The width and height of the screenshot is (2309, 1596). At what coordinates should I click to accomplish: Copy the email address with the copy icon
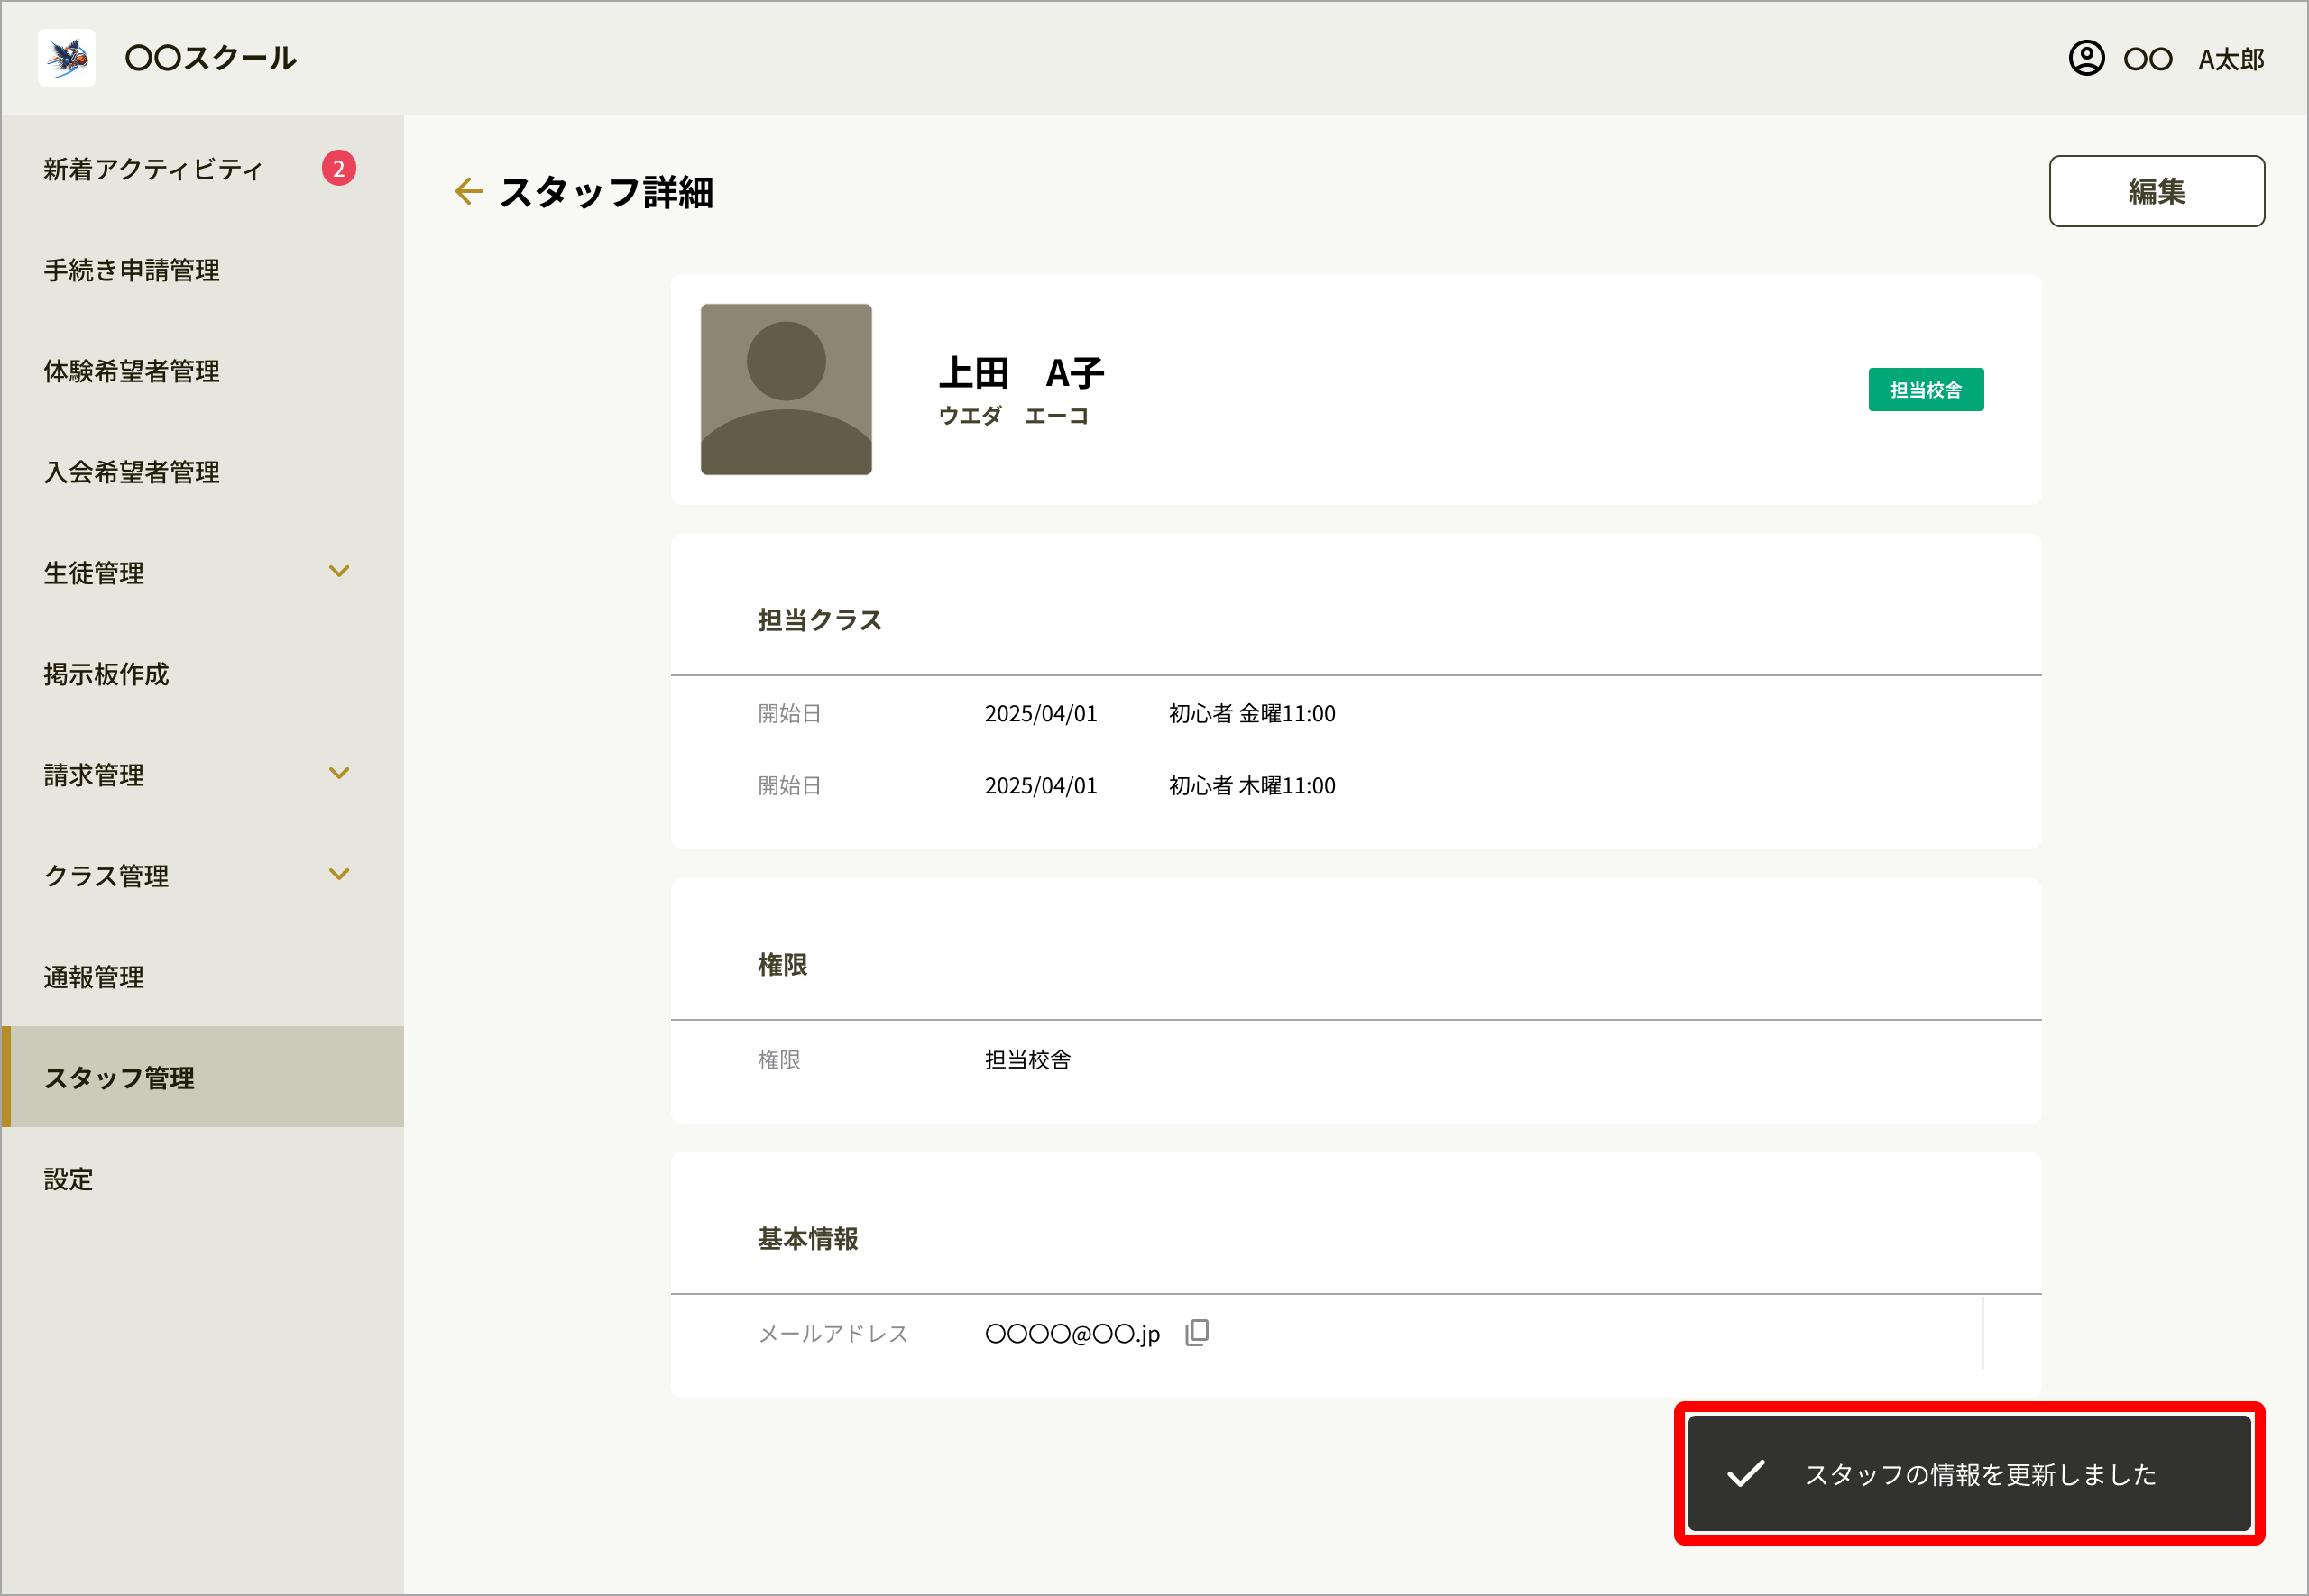pos(1197,1332)
